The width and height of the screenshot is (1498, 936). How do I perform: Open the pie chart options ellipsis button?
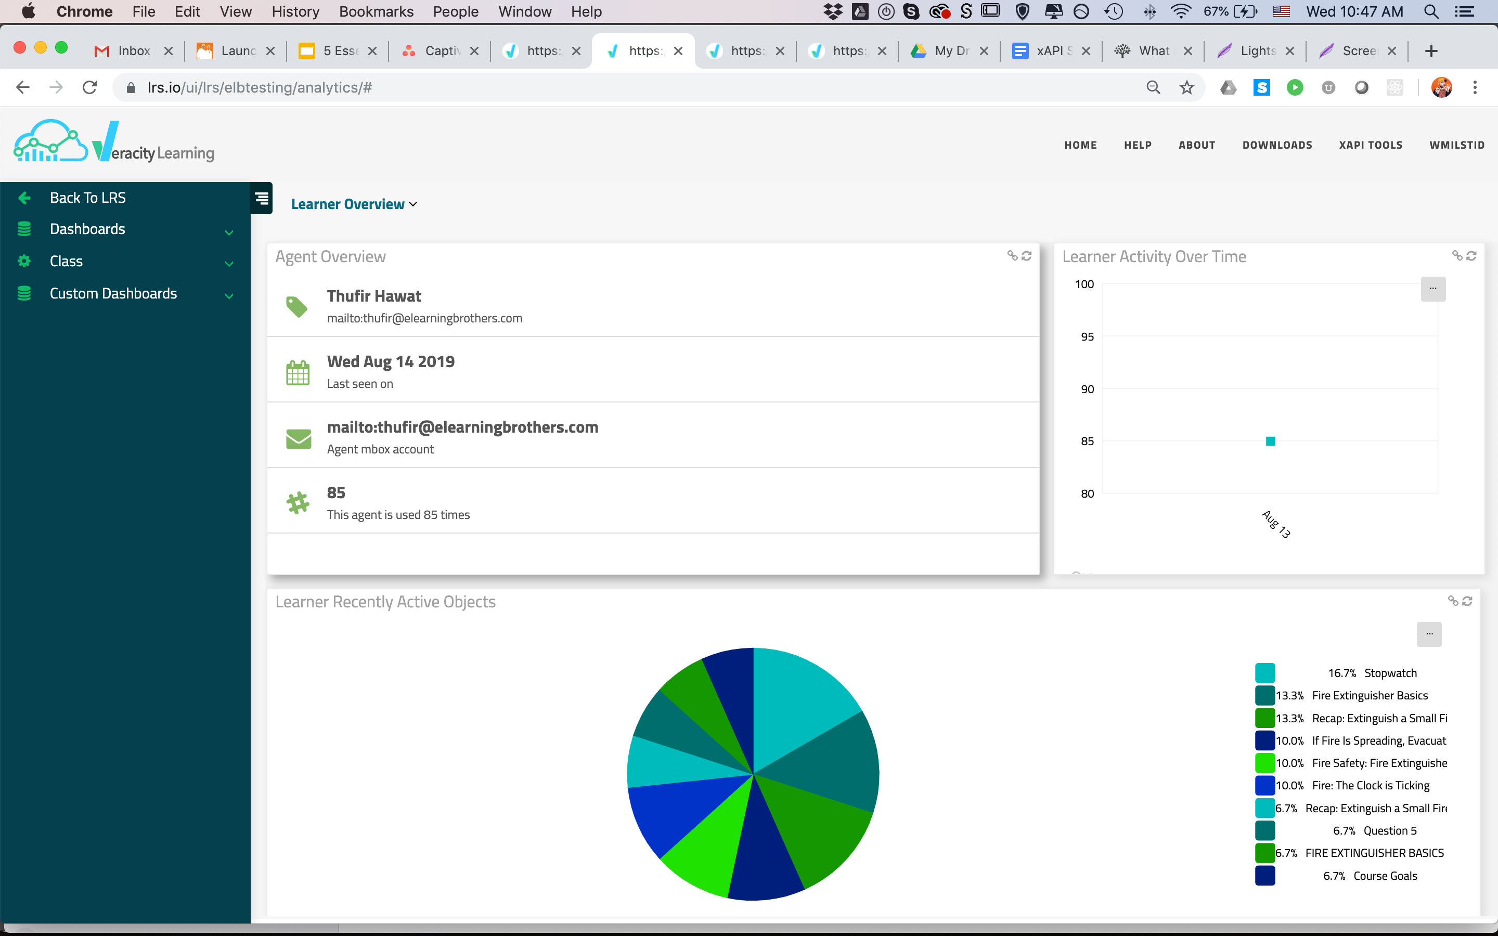click(x=1429, y=634)
